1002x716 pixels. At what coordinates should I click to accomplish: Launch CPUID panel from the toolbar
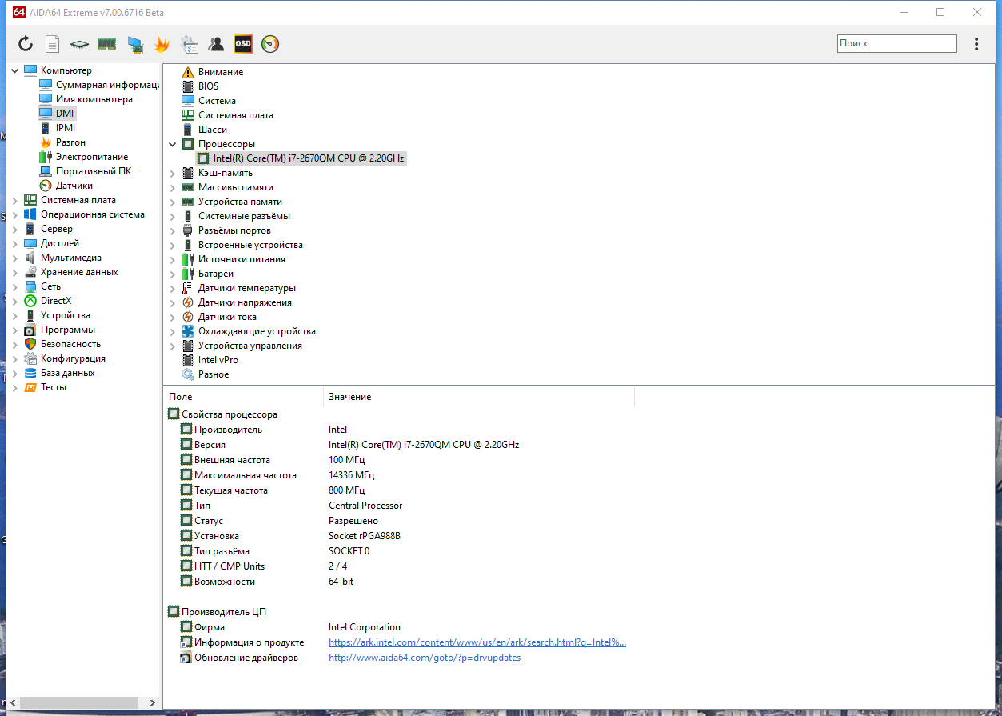(x=79, y=43)
